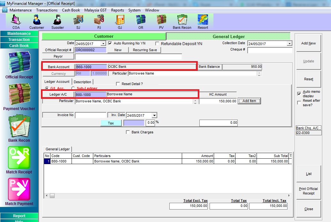The image size is (331, 222).
Task: Switch to the Description tab
Action: click(x=82, y=82)
